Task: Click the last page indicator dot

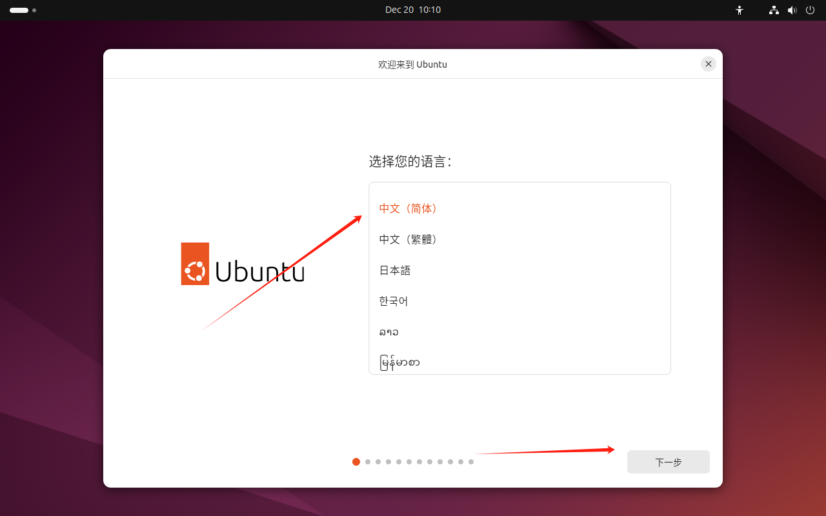Action: (x=470, y=462)
